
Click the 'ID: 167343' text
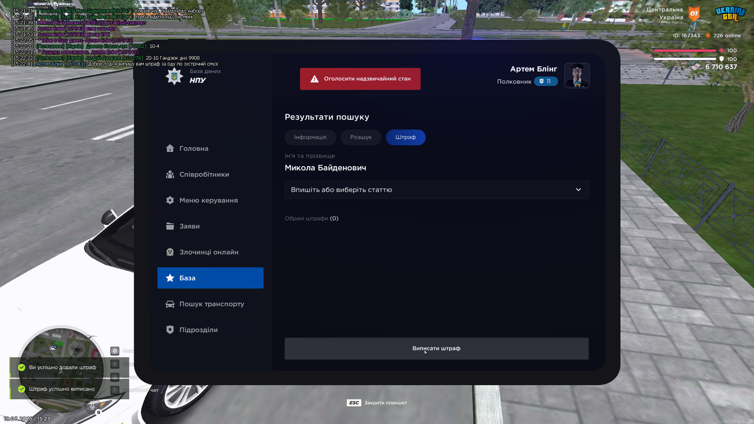(687, 35)
